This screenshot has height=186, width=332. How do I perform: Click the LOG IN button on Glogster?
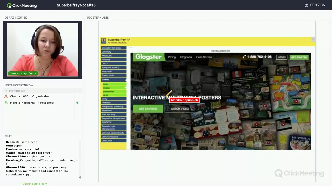point(281,57)
